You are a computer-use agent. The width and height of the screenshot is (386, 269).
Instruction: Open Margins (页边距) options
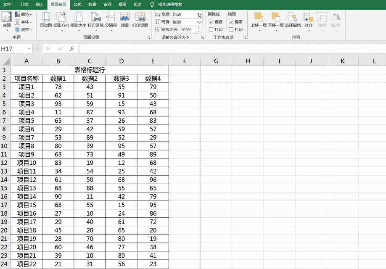pyautogui.click(x=46, y=21)
